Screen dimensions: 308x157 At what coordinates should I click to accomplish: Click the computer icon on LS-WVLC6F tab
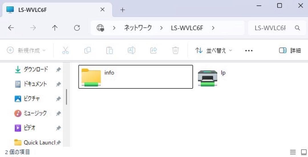(x=10, y=10)
